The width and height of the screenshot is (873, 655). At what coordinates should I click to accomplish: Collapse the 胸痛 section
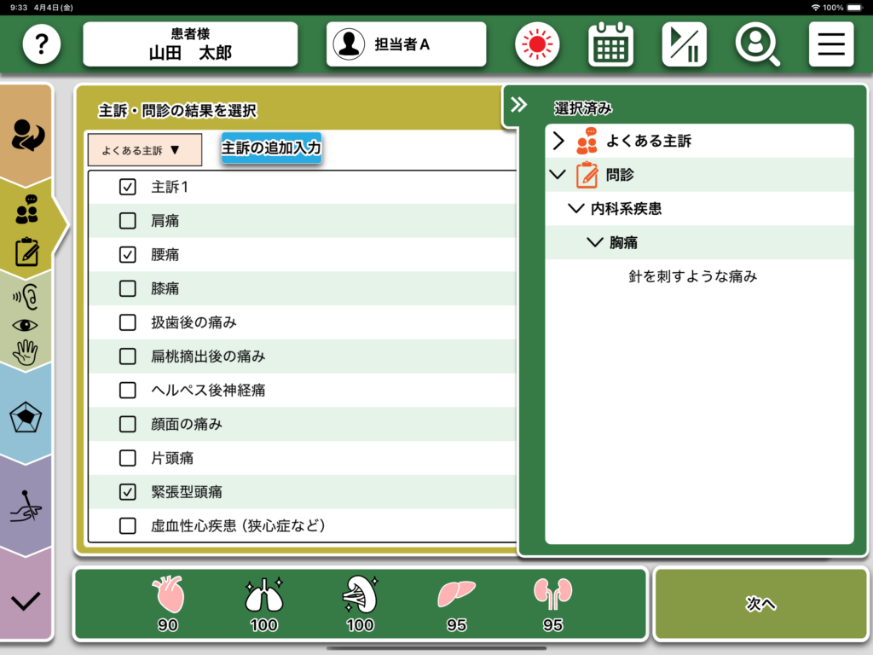pyautogui.click(x=595, y=243)
